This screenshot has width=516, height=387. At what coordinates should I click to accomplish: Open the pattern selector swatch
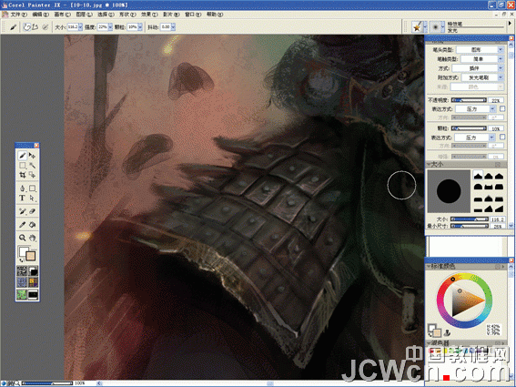click(x=22, y=282)
